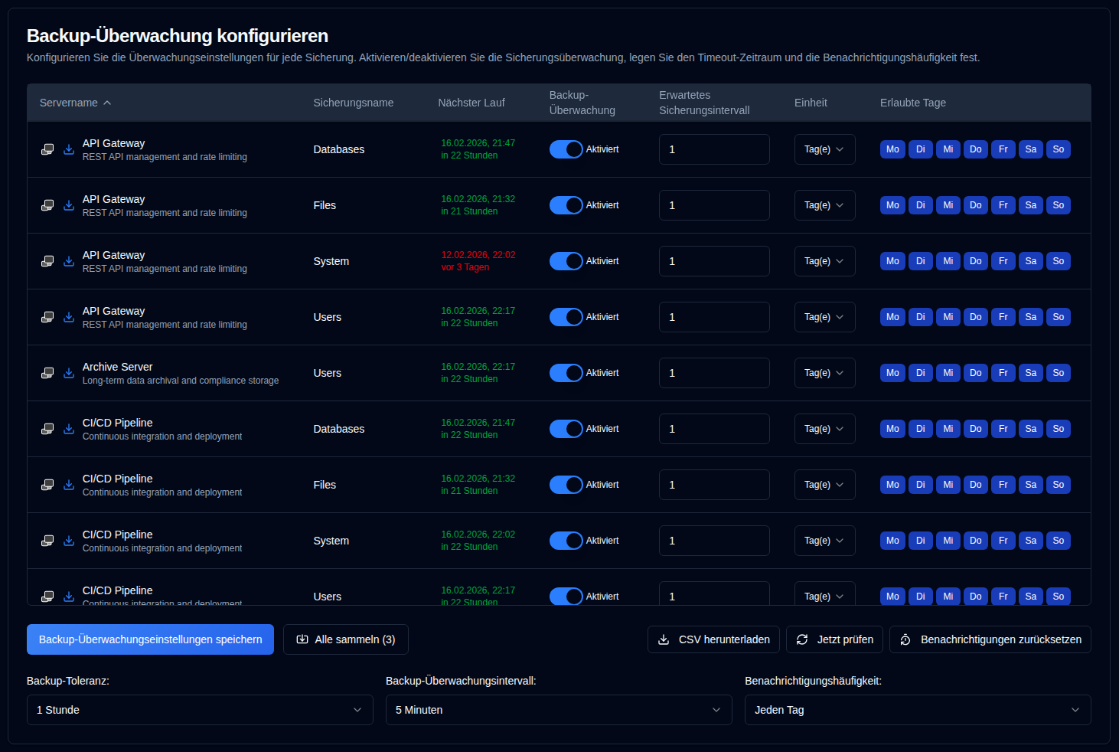
Task: Sort by the Nächster Lauf column header
Action: [x=471, y=103]
